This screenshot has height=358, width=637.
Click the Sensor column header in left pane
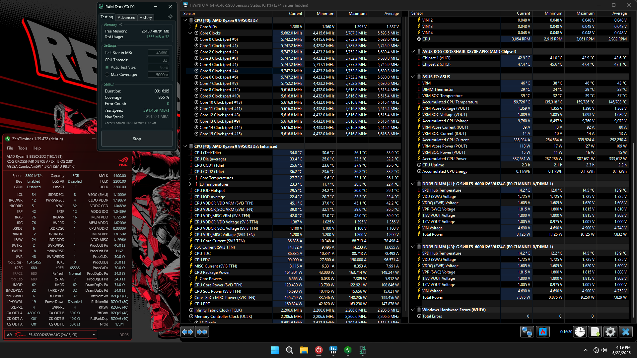227,14
